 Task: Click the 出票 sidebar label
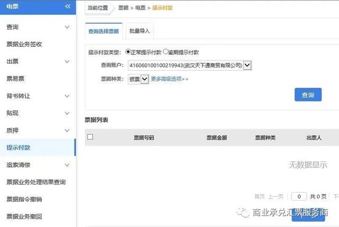(x=12, y=62)
